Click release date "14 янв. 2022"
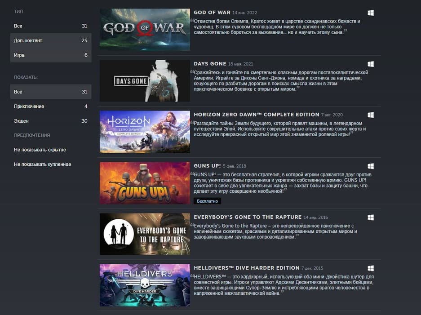Image resolution: width=421 pixels, height=315 pixels. tap(244, 13)
